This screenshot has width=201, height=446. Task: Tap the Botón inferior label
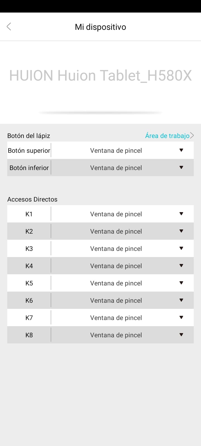pos(29,168)
